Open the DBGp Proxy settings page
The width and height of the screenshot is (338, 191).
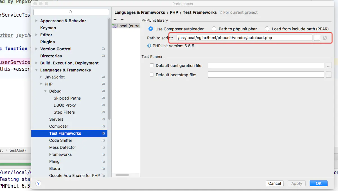(65, 105)
